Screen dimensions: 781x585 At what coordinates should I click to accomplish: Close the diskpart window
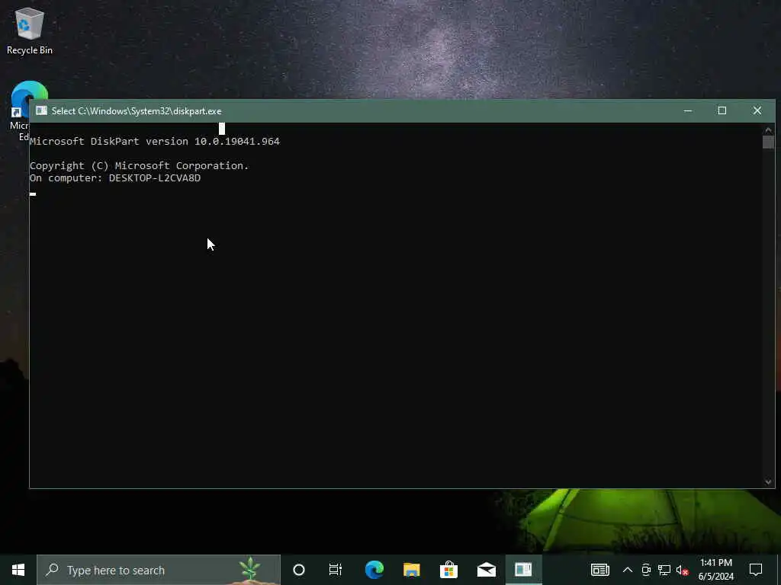point(757,110)
